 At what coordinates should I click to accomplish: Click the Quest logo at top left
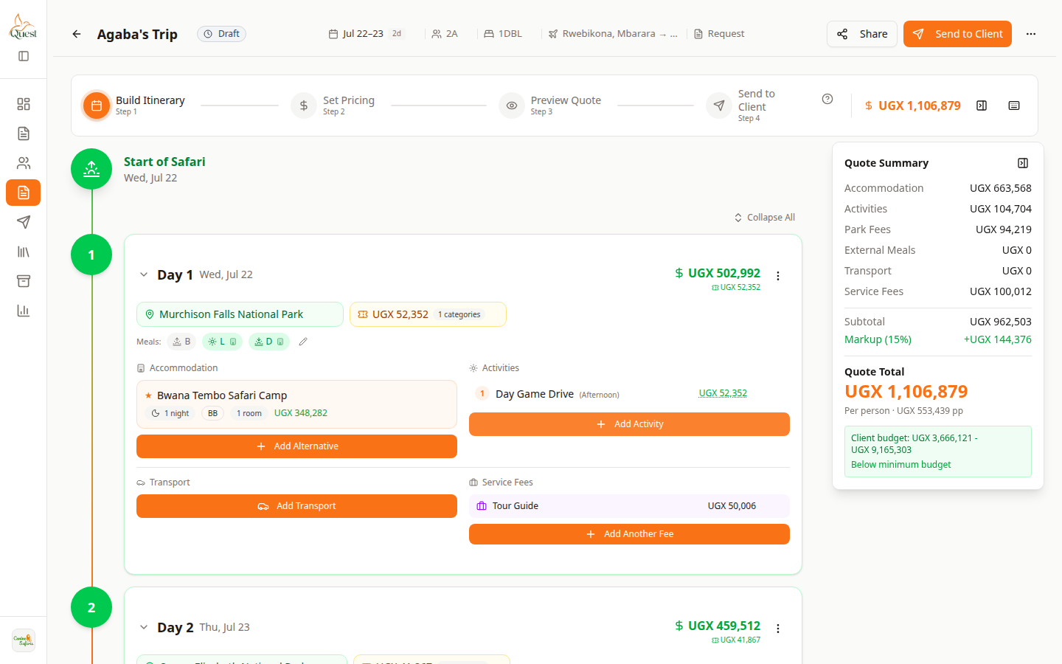click(x=23, y=27)
